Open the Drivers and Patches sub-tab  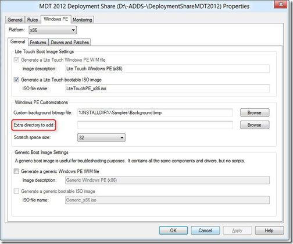(x=70, y=43)
